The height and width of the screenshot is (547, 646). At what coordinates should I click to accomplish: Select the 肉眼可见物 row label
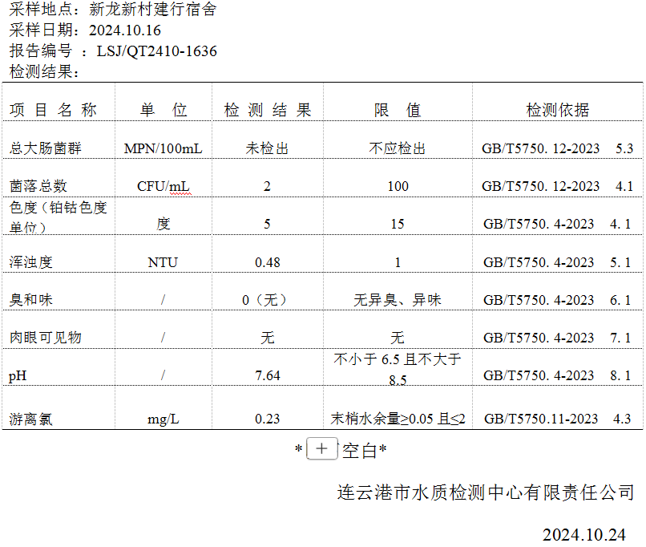45,338
